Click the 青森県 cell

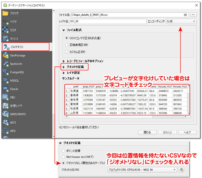click(76, 95)
